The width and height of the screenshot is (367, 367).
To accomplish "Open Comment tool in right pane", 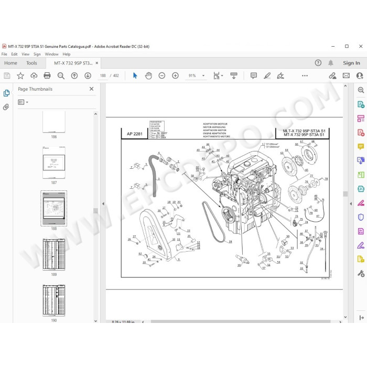I will click(361, 146).
